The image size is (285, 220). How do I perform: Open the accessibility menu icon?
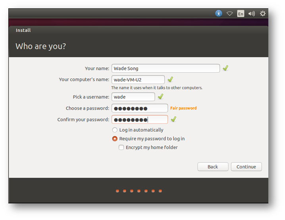(219, 13)
